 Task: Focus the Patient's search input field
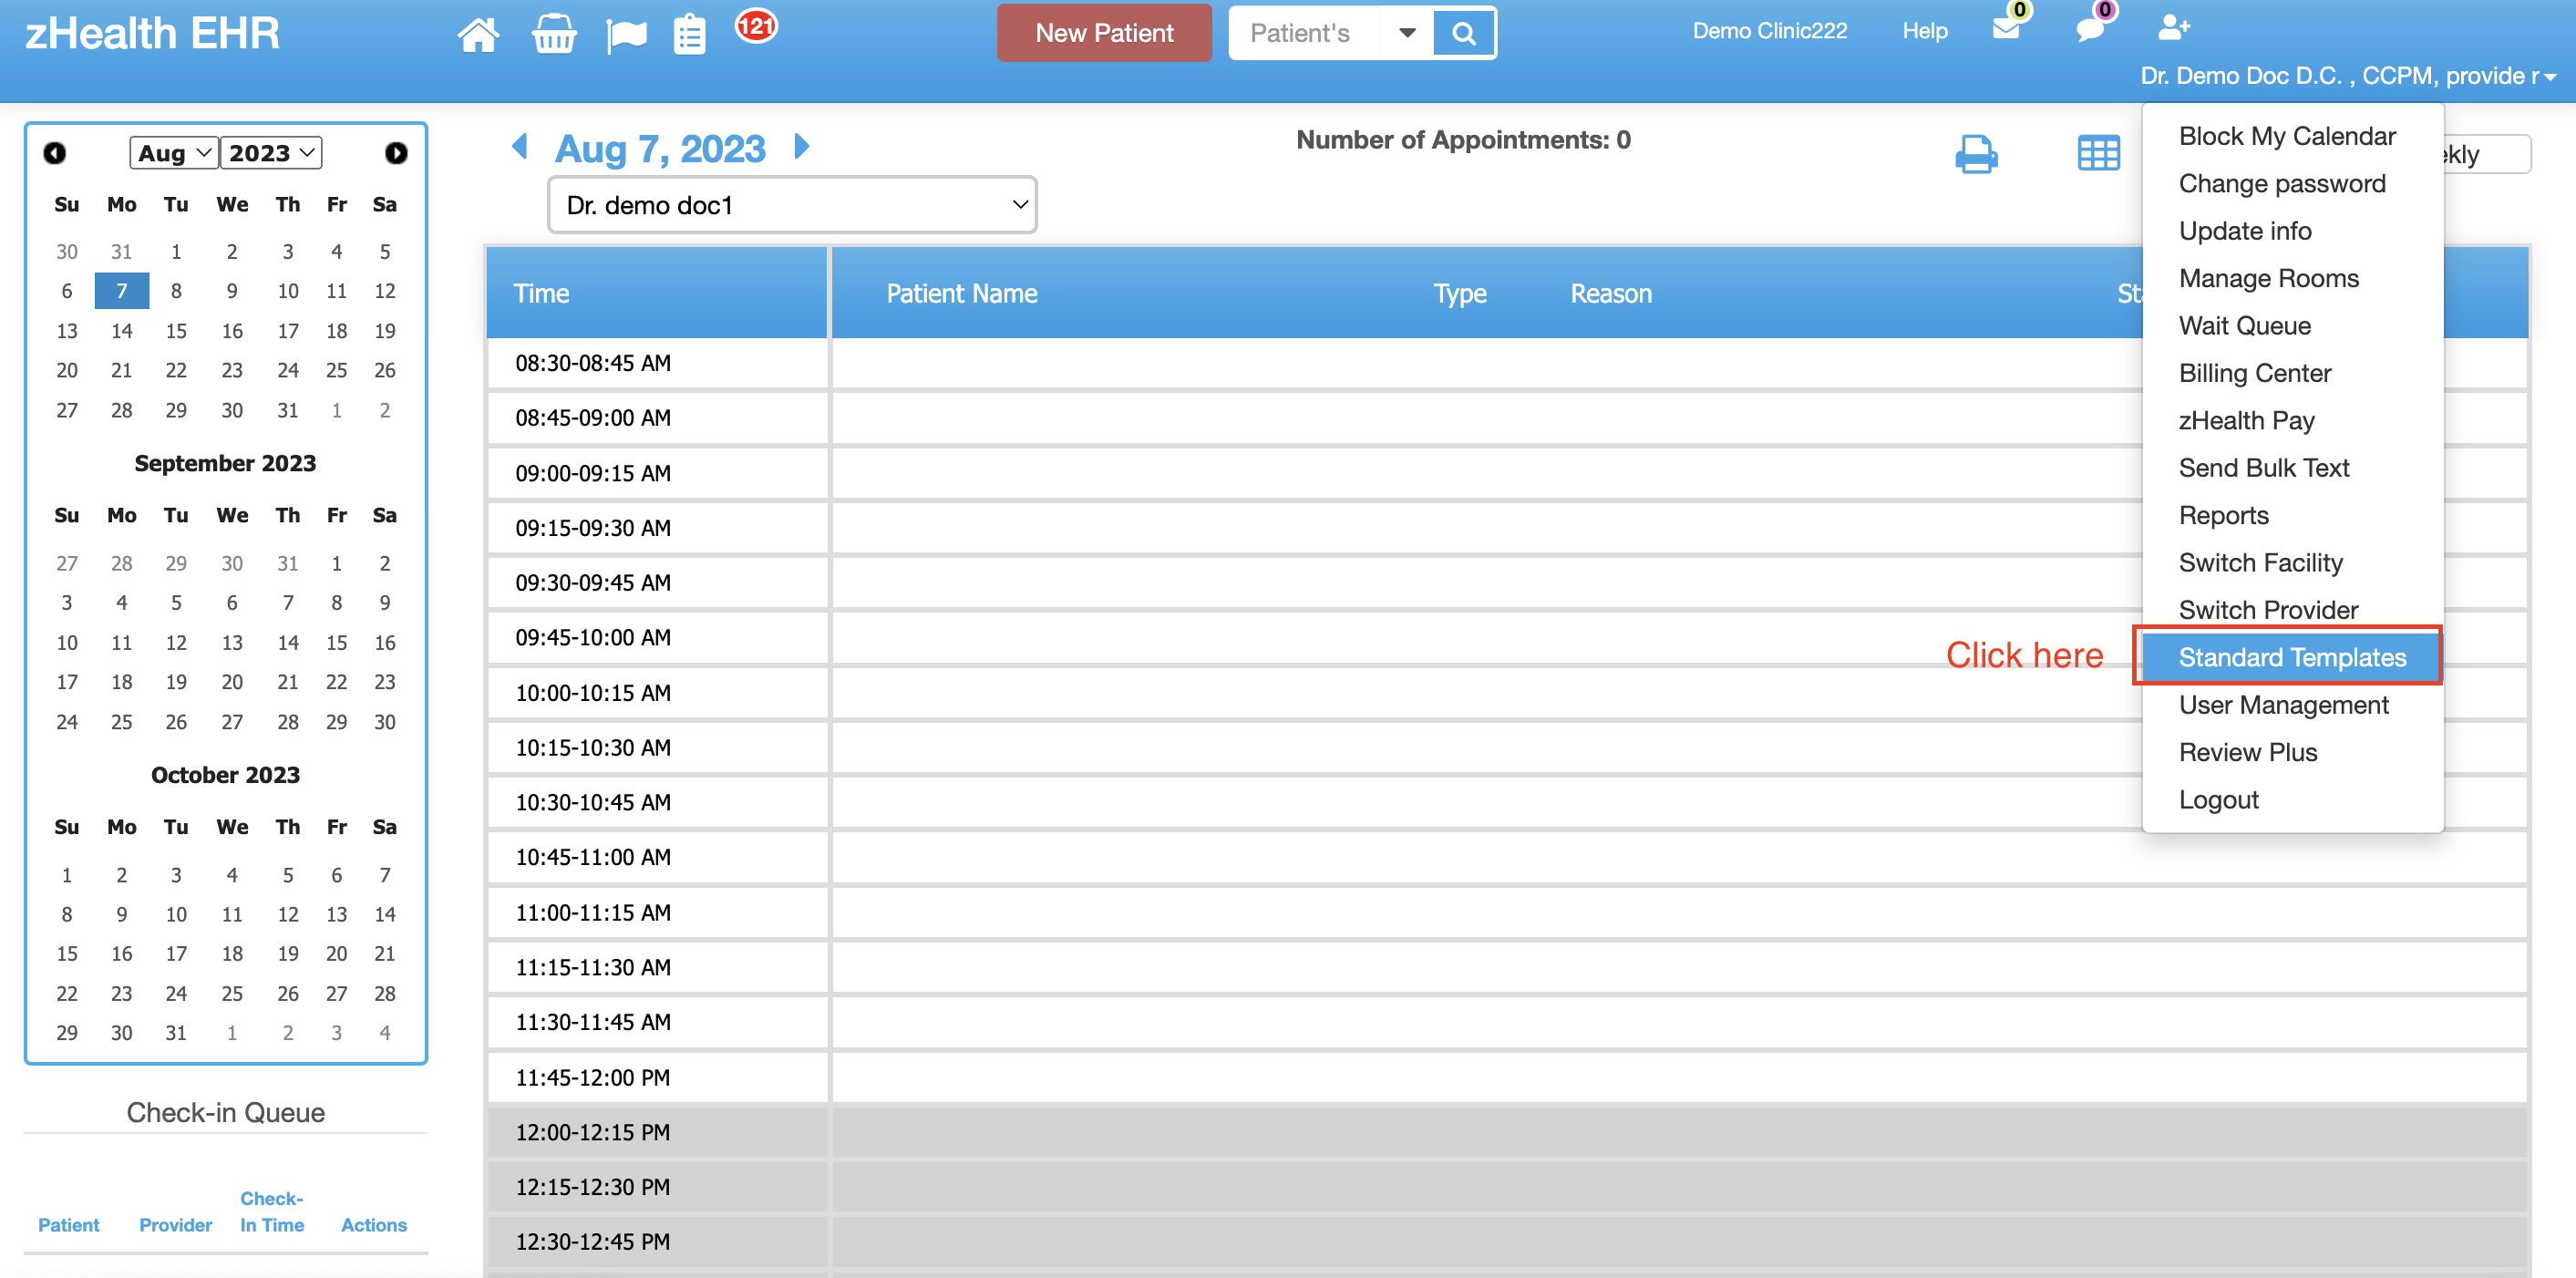pyautogui.click(x=1305, y=33)
